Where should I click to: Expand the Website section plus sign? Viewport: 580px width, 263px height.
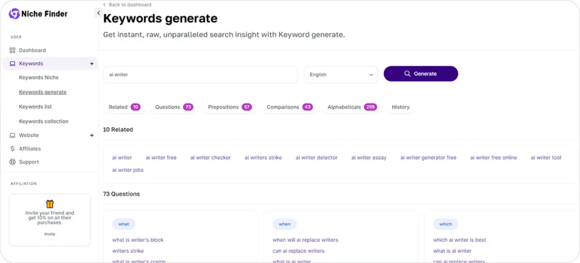pyautogui.click(x=92, y=136)
